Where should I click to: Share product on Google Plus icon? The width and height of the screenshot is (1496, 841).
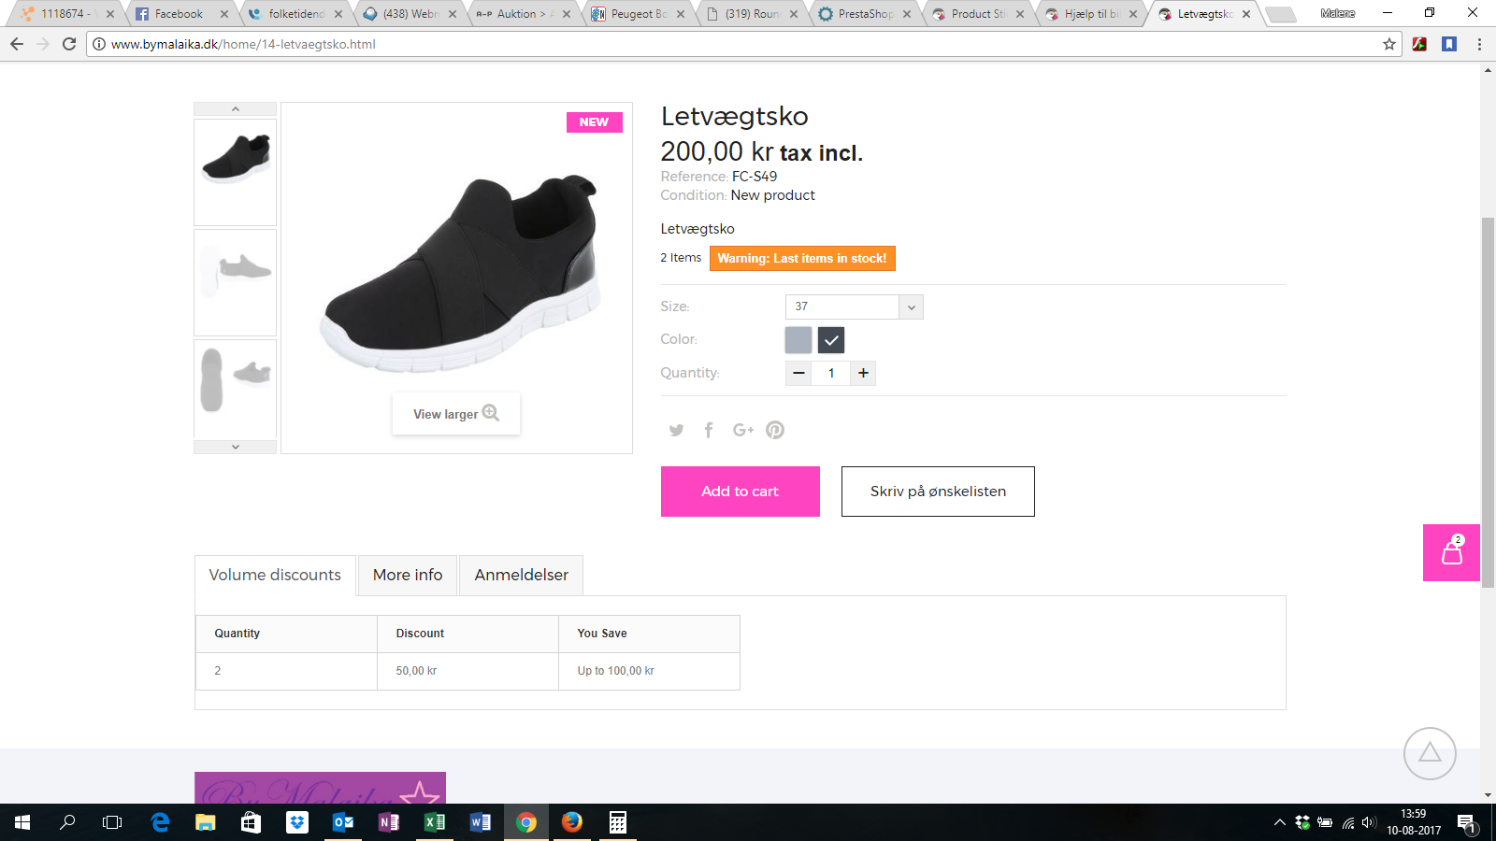point(742,430)
